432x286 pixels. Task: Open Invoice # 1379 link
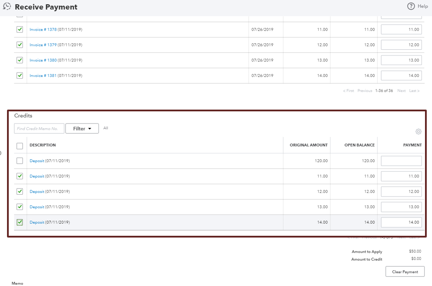point(43,45)
